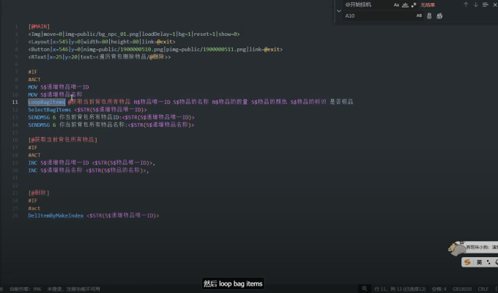
Task: Click the Replace single match icon
Action: click(x=428, y=15)
